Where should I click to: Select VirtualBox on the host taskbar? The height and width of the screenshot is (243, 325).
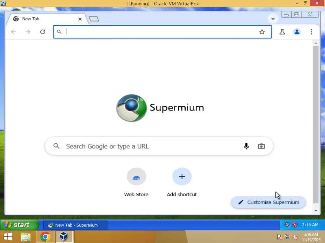[x=64, y=237]
